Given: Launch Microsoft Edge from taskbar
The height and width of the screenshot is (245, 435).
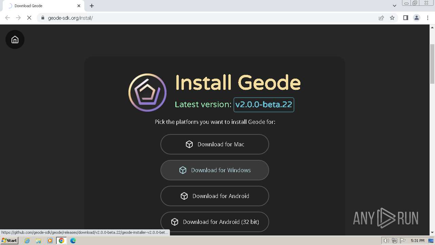Looking at the screenshot, I should [73, 241].
